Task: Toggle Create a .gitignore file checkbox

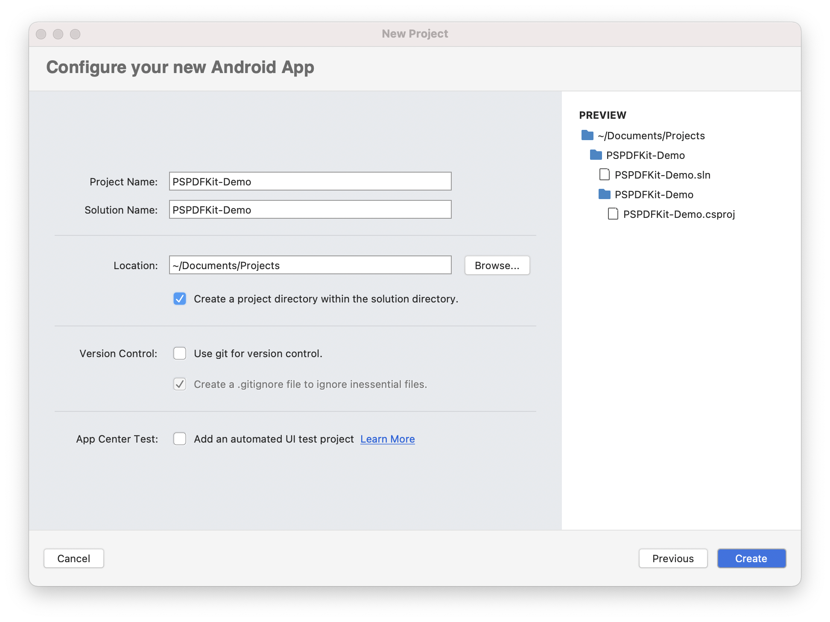Action: [x=180, y=384]
